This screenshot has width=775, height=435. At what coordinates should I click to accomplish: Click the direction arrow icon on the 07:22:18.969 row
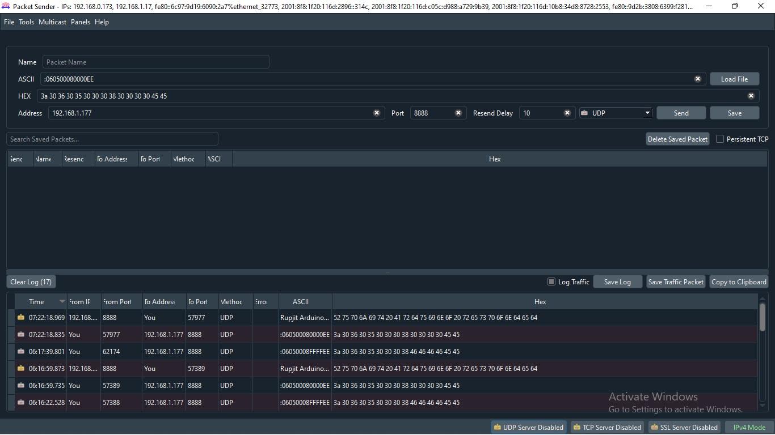[20, 317]
